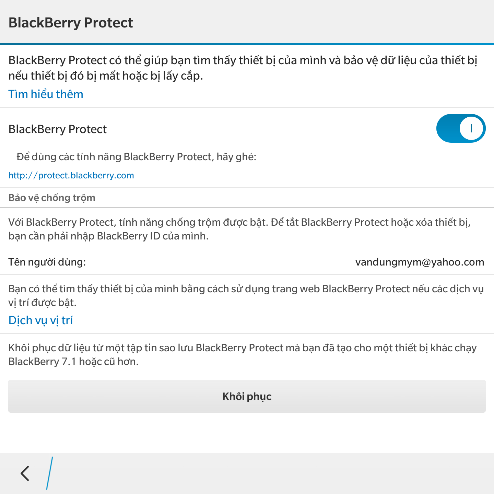494x494 pixels.
Task: Click the blank area below Khôi phục button
Action: coord(247,433)
